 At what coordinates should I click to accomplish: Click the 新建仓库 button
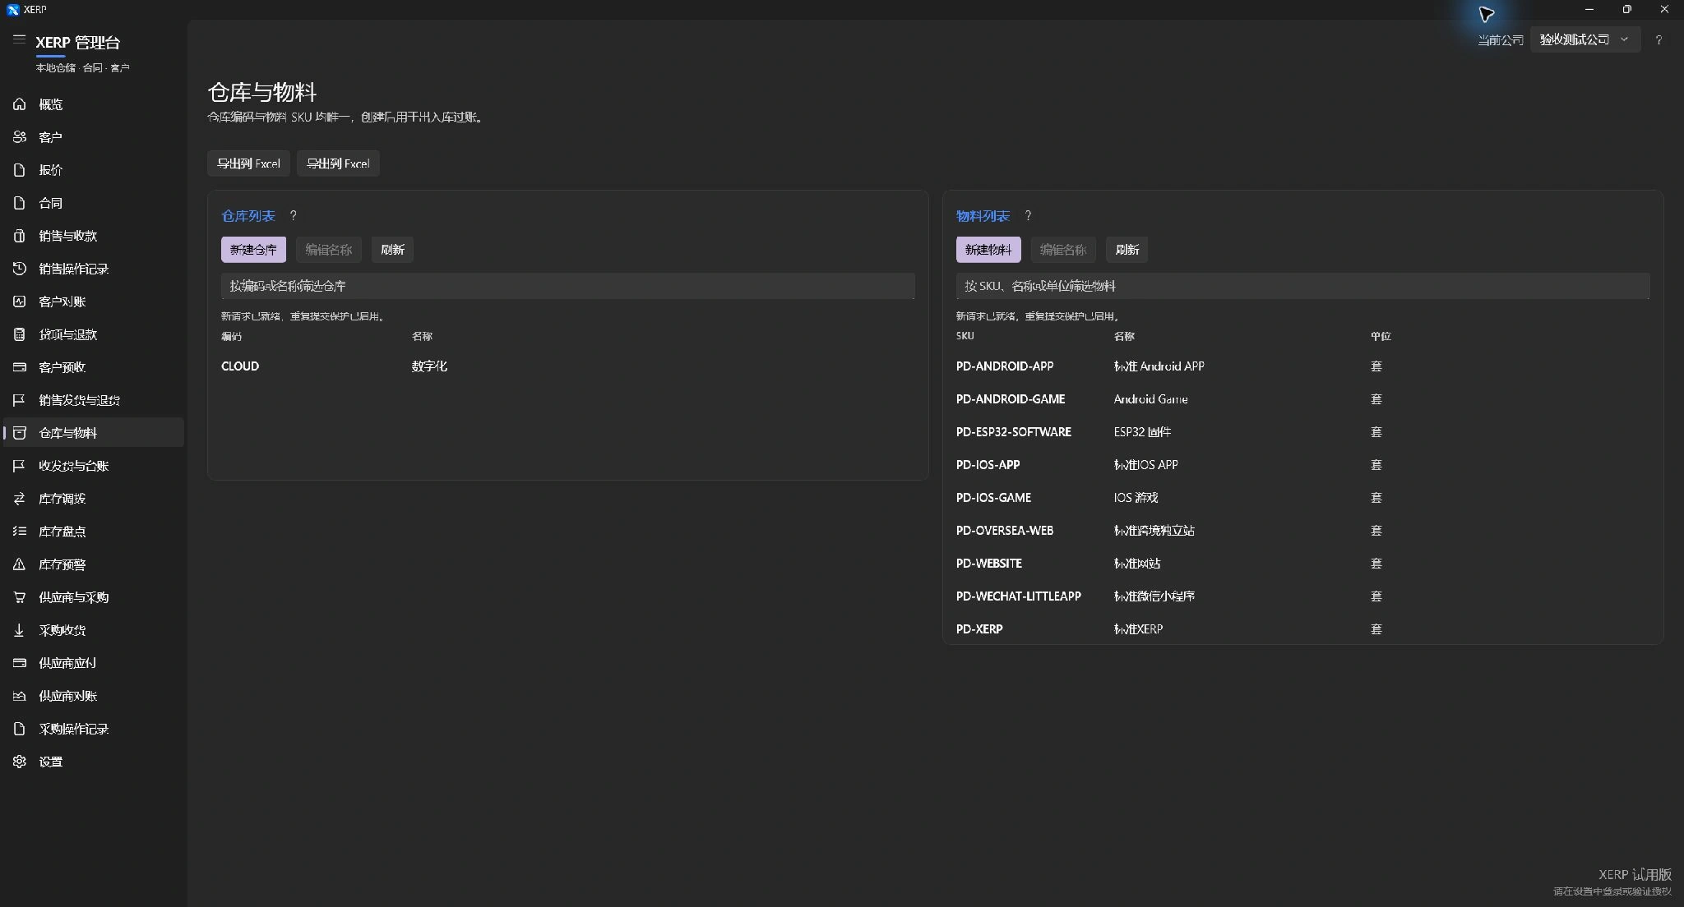click(253, 250)
